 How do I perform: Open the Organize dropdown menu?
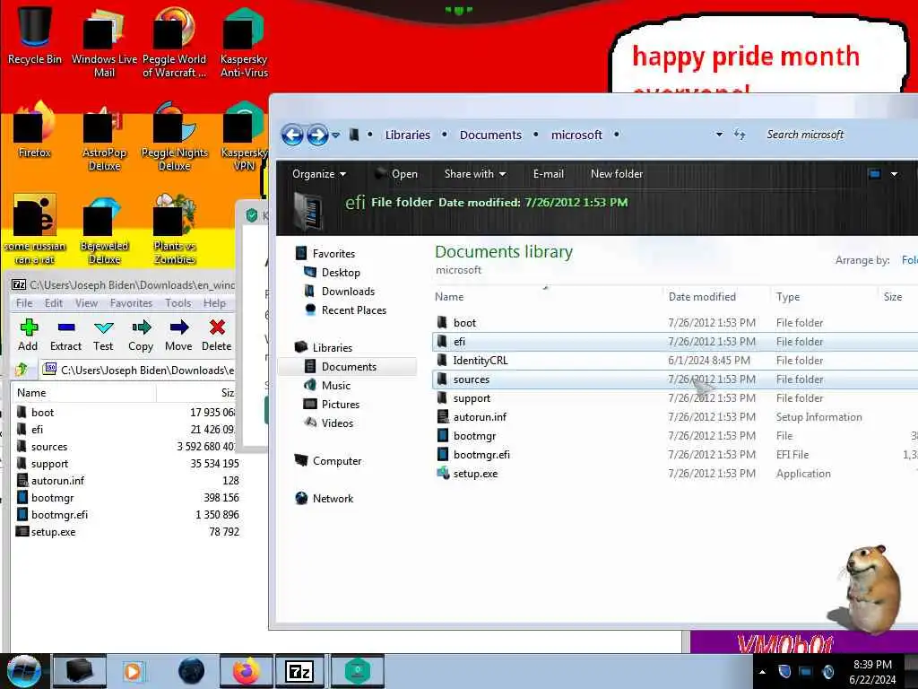pos(319,174)
